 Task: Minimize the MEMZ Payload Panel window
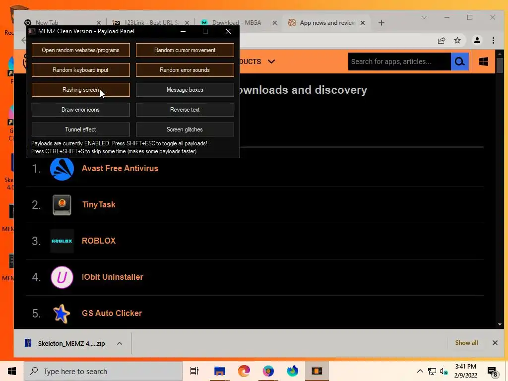[183, 31]
